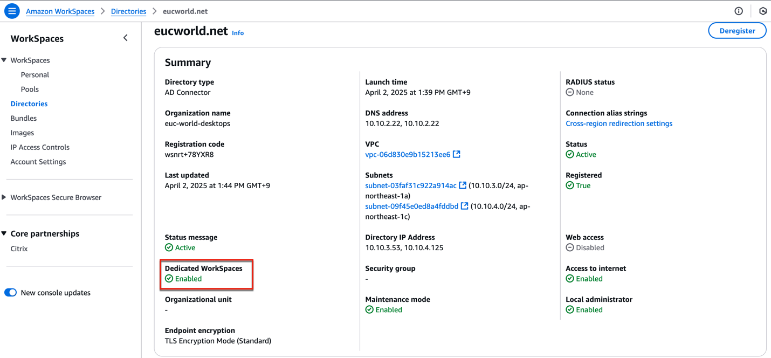The height and width of the screenshot is (358, 771).
Task: Click TLS Encryption Mode (Standard) text
Action: pos(218,341)
